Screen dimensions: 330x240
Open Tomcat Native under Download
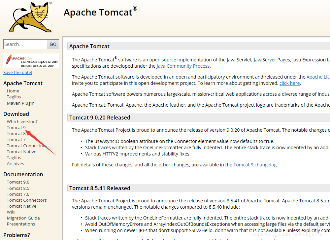tap(21, 152)
